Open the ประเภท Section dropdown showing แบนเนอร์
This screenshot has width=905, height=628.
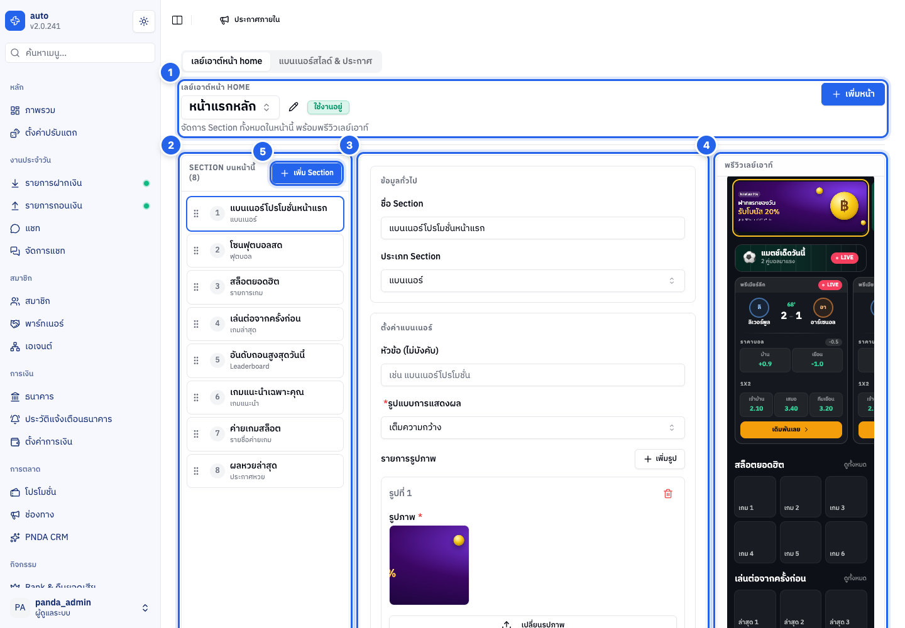click(x=533, y=281)
